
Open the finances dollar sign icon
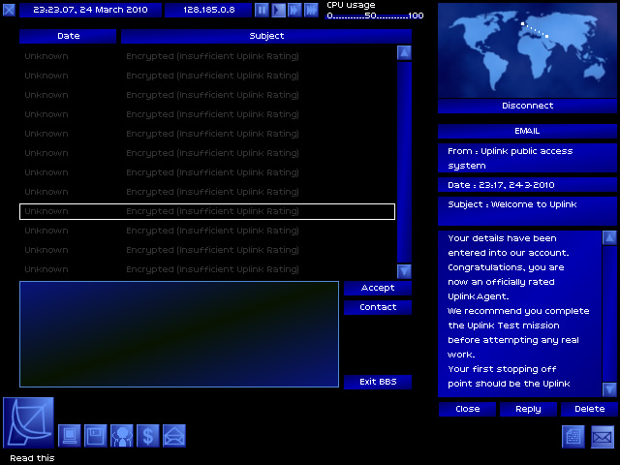(147, 436)
